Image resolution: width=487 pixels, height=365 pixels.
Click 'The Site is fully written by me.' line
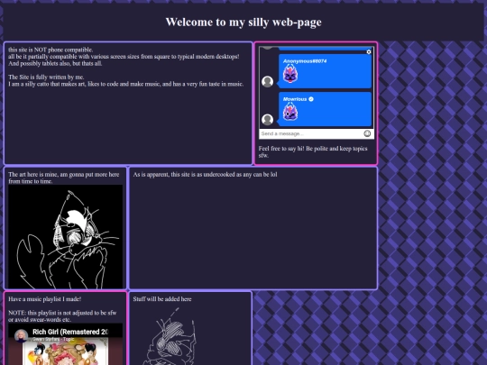(46, 77)
